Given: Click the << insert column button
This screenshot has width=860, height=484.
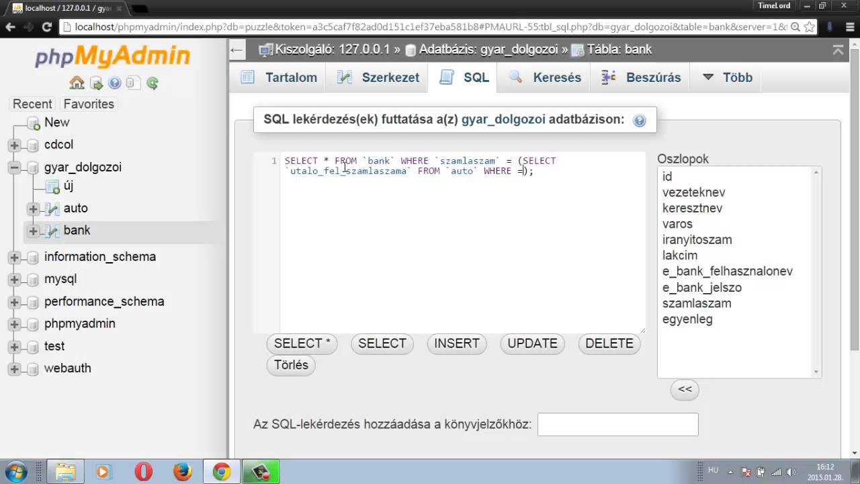Looking at the screenshot, I should [x=685, y=389].
